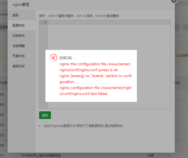Select the 配置修改 tab
The height and width of the screenshot is (158, 188).
point(22,25)
